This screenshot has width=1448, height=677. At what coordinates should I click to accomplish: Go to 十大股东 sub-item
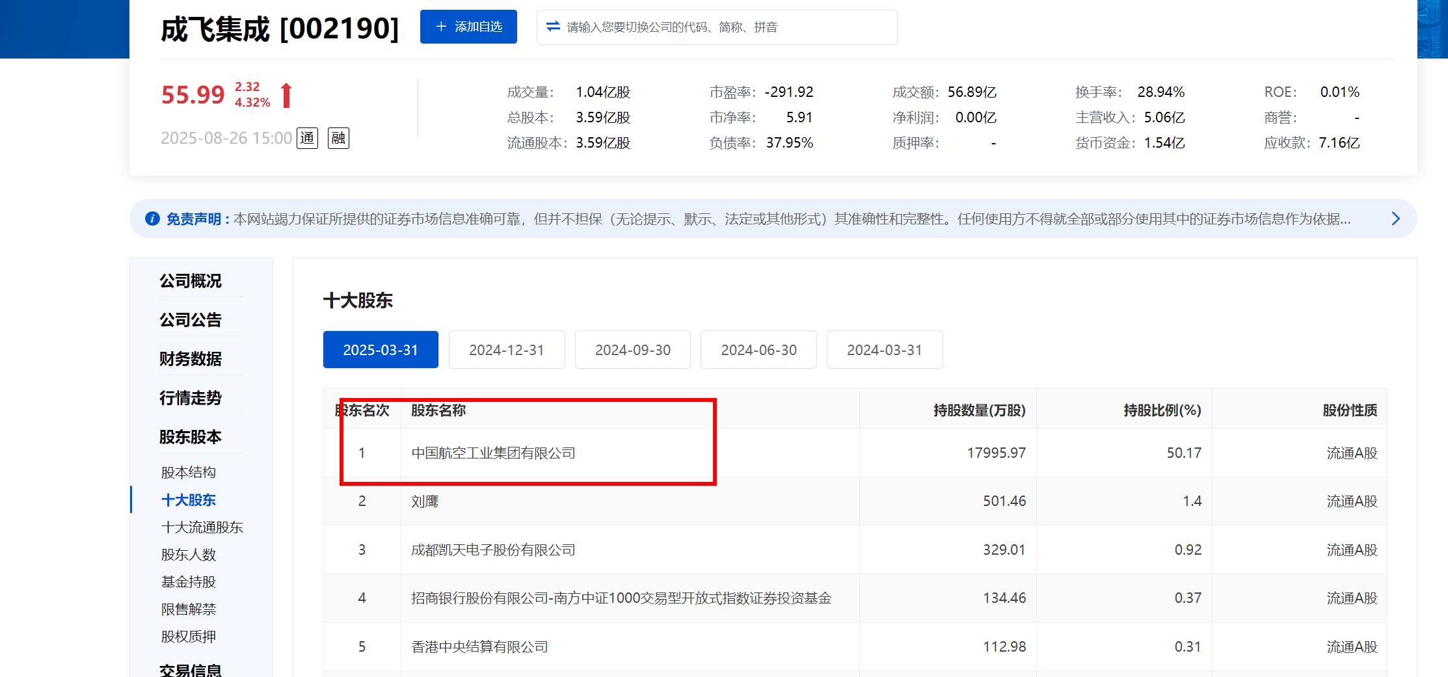point(189,500)
